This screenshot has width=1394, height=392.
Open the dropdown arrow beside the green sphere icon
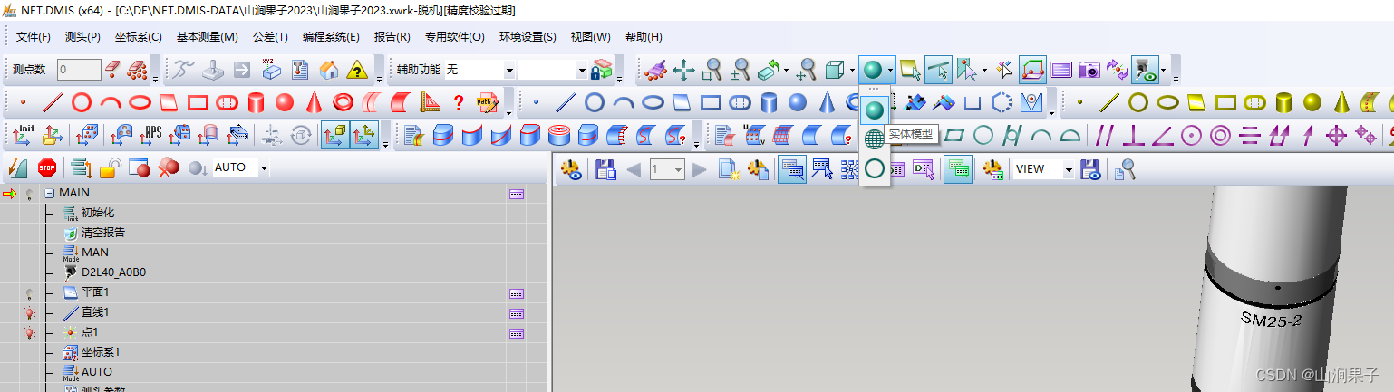coord(892,70)
